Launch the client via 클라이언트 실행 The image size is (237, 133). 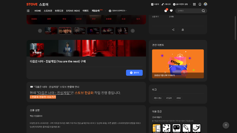pos(180,4)
